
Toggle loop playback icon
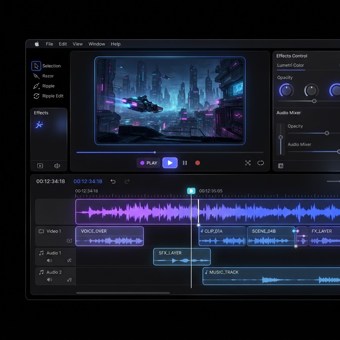click(261, 163)
